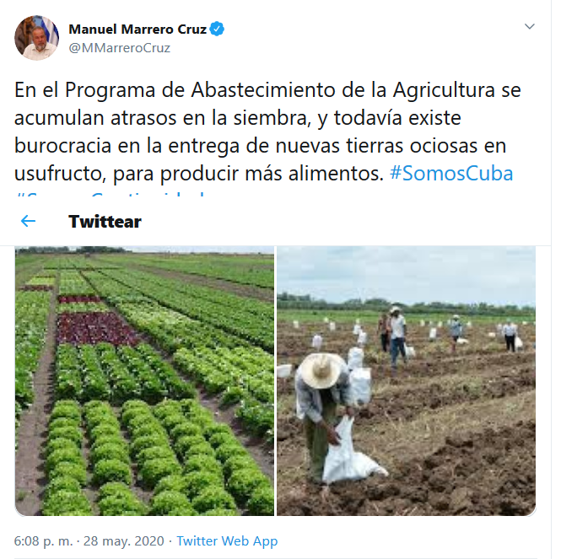This screenshot has width=561, height=559.
Task: Open the farm workers photo
Action: click(407, 381)
